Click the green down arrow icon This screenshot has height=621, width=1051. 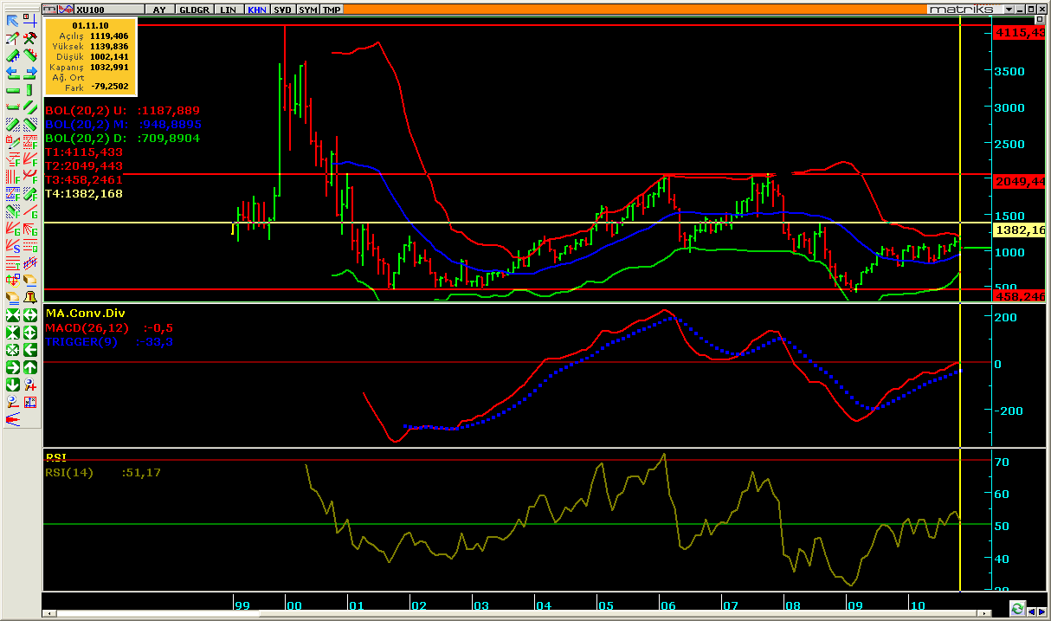13,385
